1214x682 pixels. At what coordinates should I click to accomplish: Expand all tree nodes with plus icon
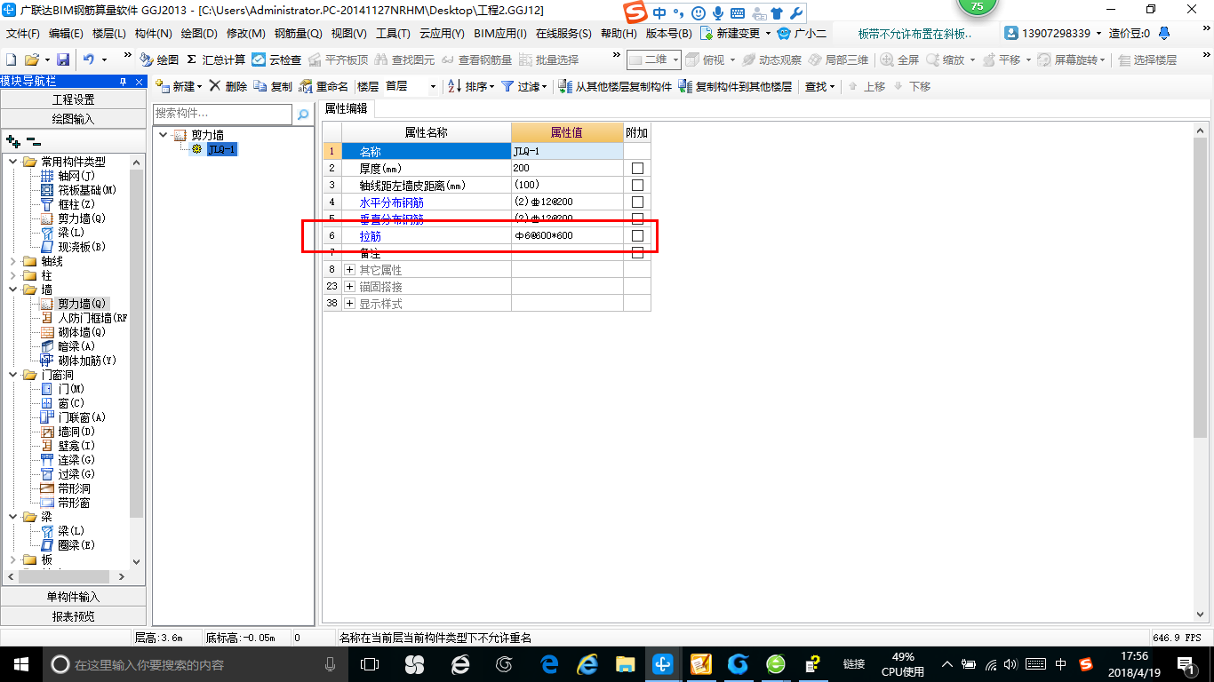13,141
